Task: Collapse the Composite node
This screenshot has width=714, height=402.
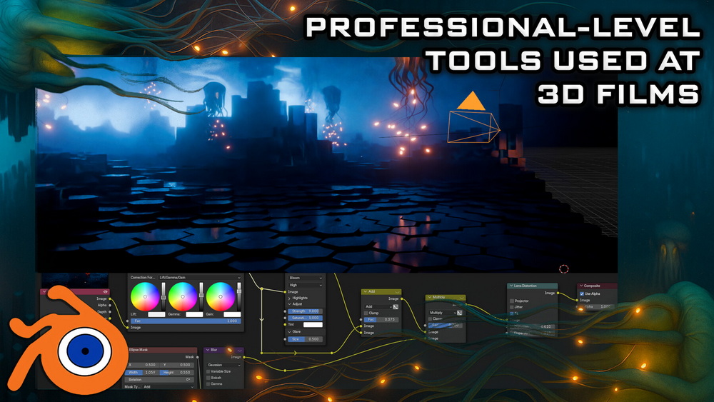Action: (581, 286)
